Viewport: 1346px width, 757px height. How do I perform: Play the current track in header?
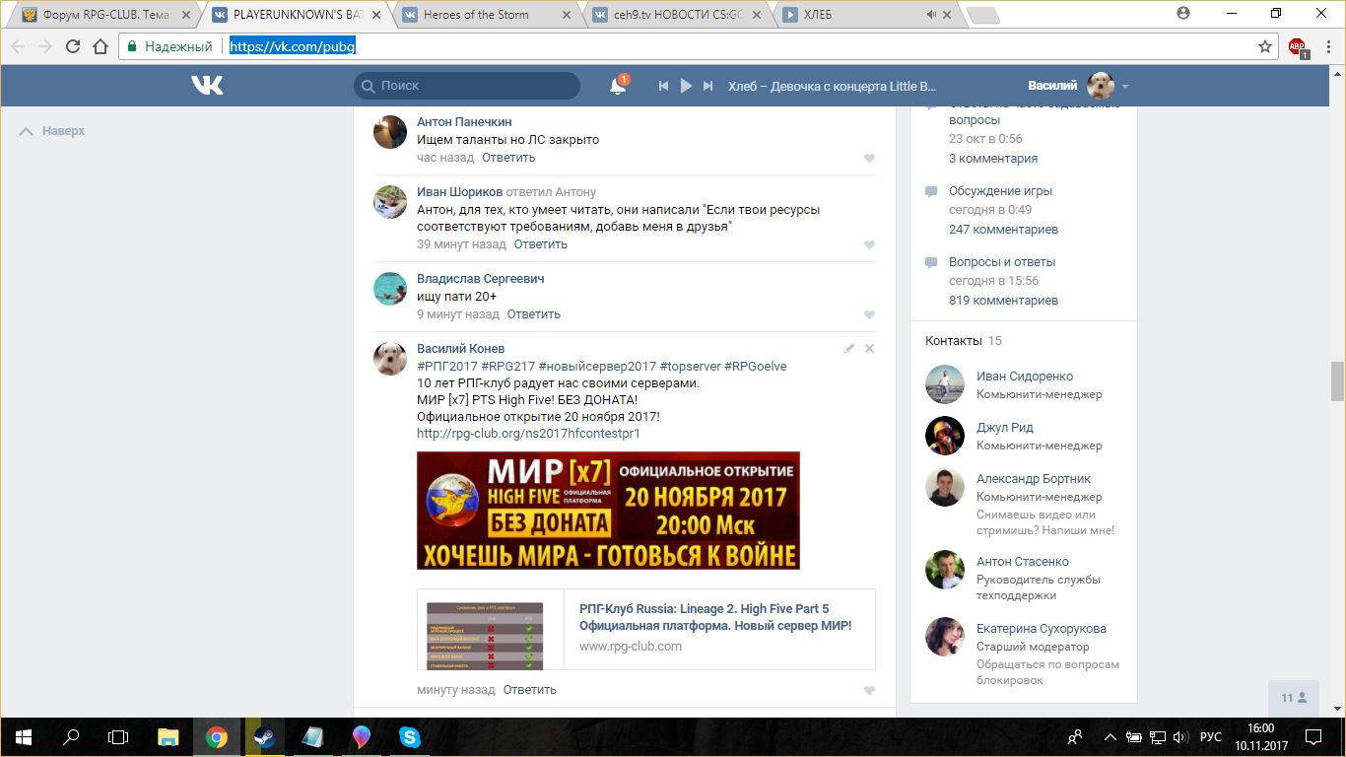[x=686, y=86]
